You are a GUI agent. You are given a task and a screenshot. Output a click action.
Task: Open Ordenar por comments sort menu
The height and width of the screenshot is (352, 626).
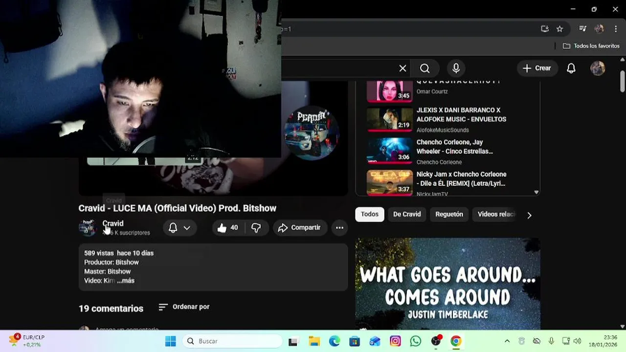pyautogui.click(x=184, y=307)
